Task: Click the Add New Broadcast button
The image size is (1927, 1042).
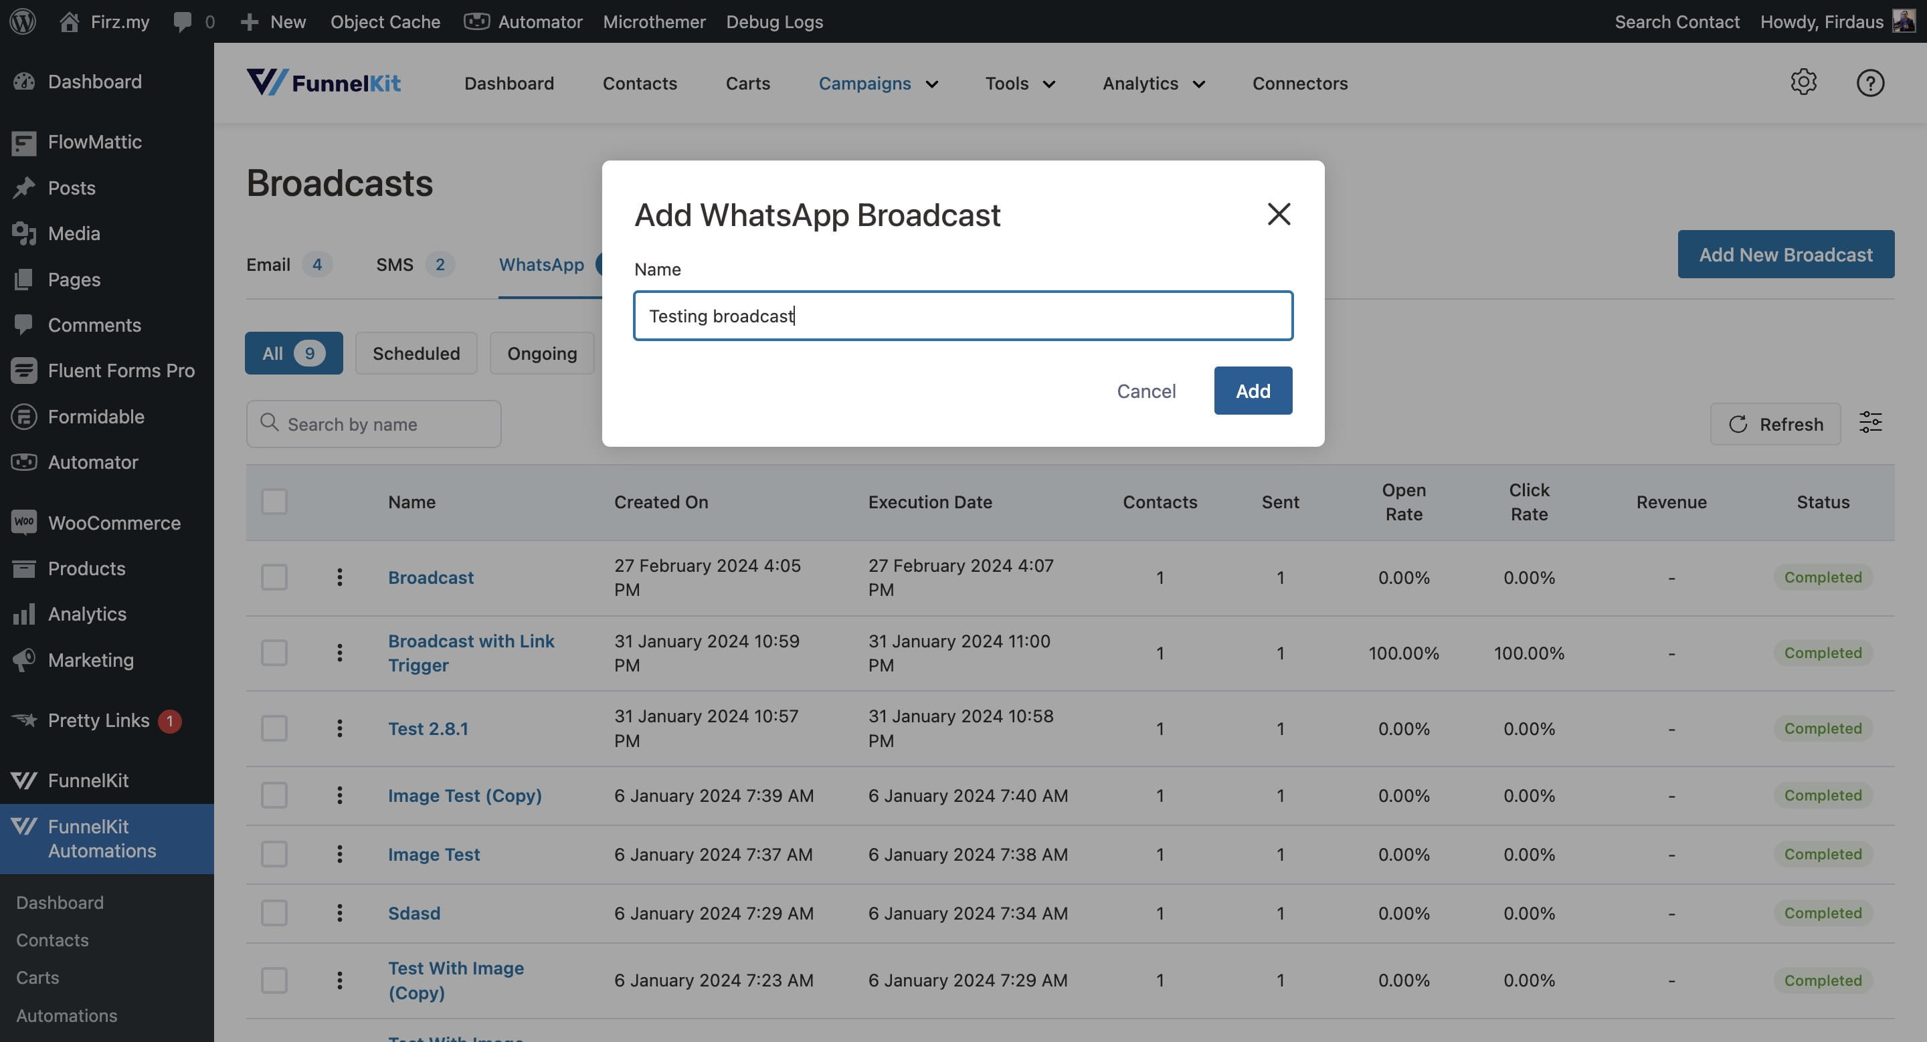Action: (1786, 254)
